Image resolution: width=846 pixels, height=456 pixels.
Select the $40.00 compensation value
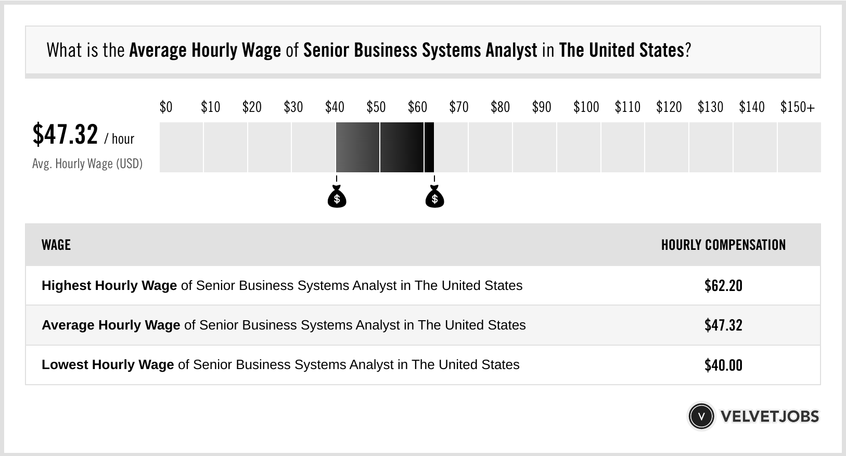click(723, 365)
